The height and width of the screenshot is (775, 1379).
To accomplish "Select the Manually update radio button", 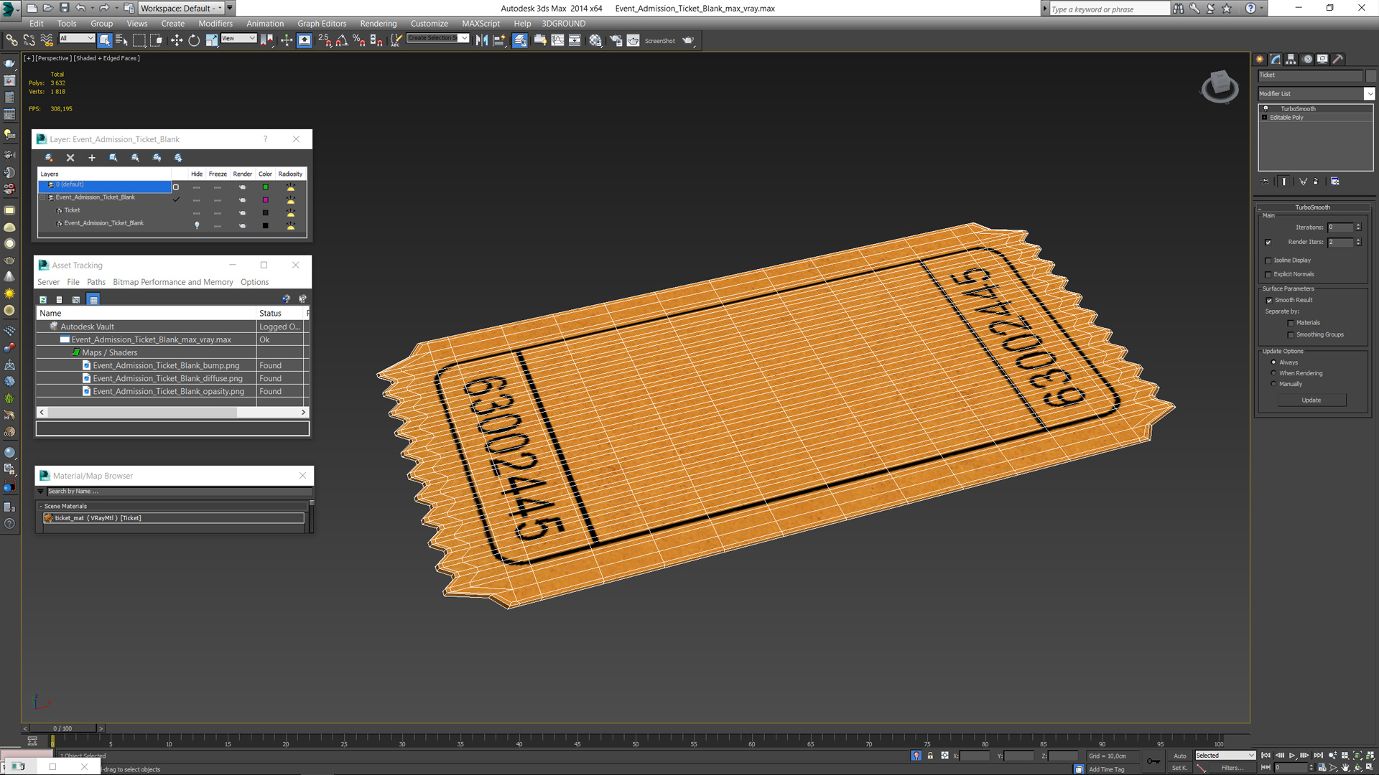I will (1273, 384).
